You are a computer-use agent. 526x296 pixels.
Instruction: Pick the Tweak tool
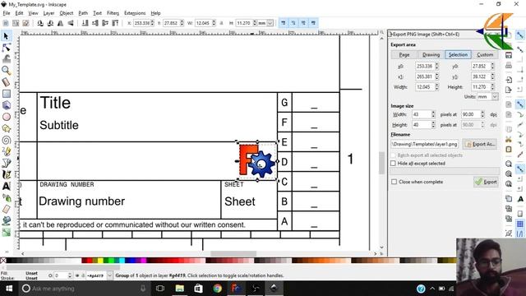point(6,59)
